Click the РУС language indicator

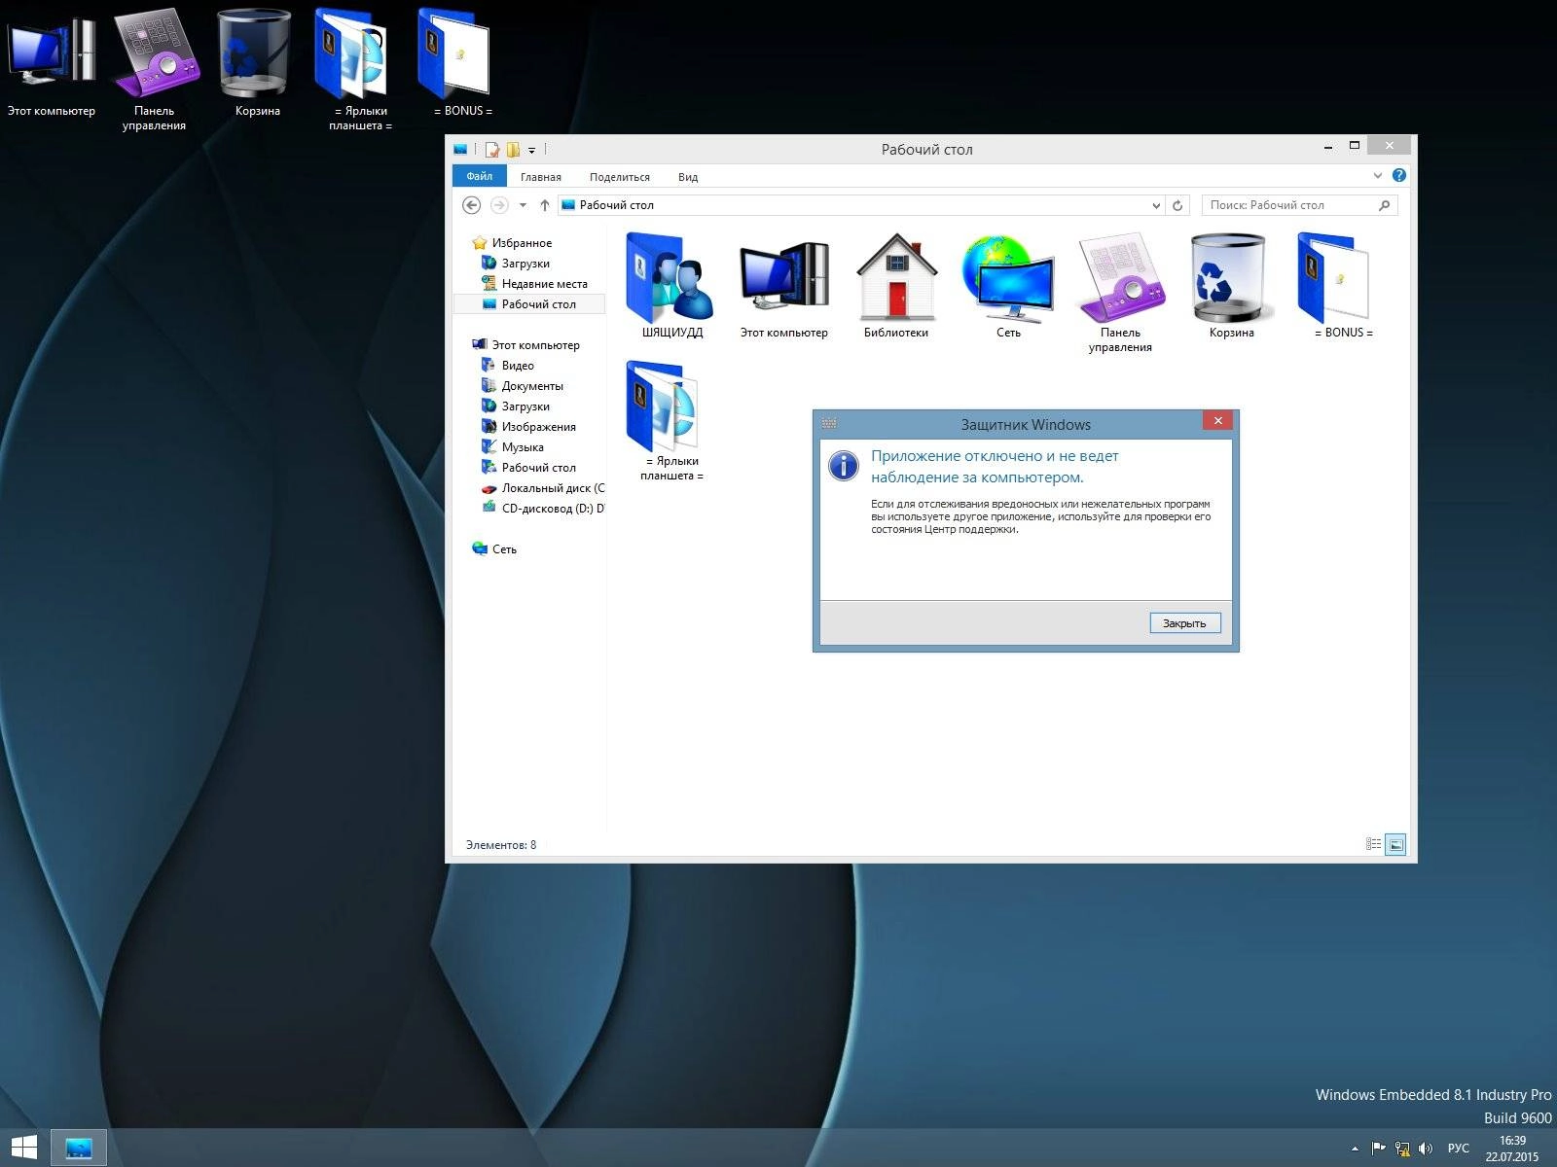[x=1458, y=1149]
